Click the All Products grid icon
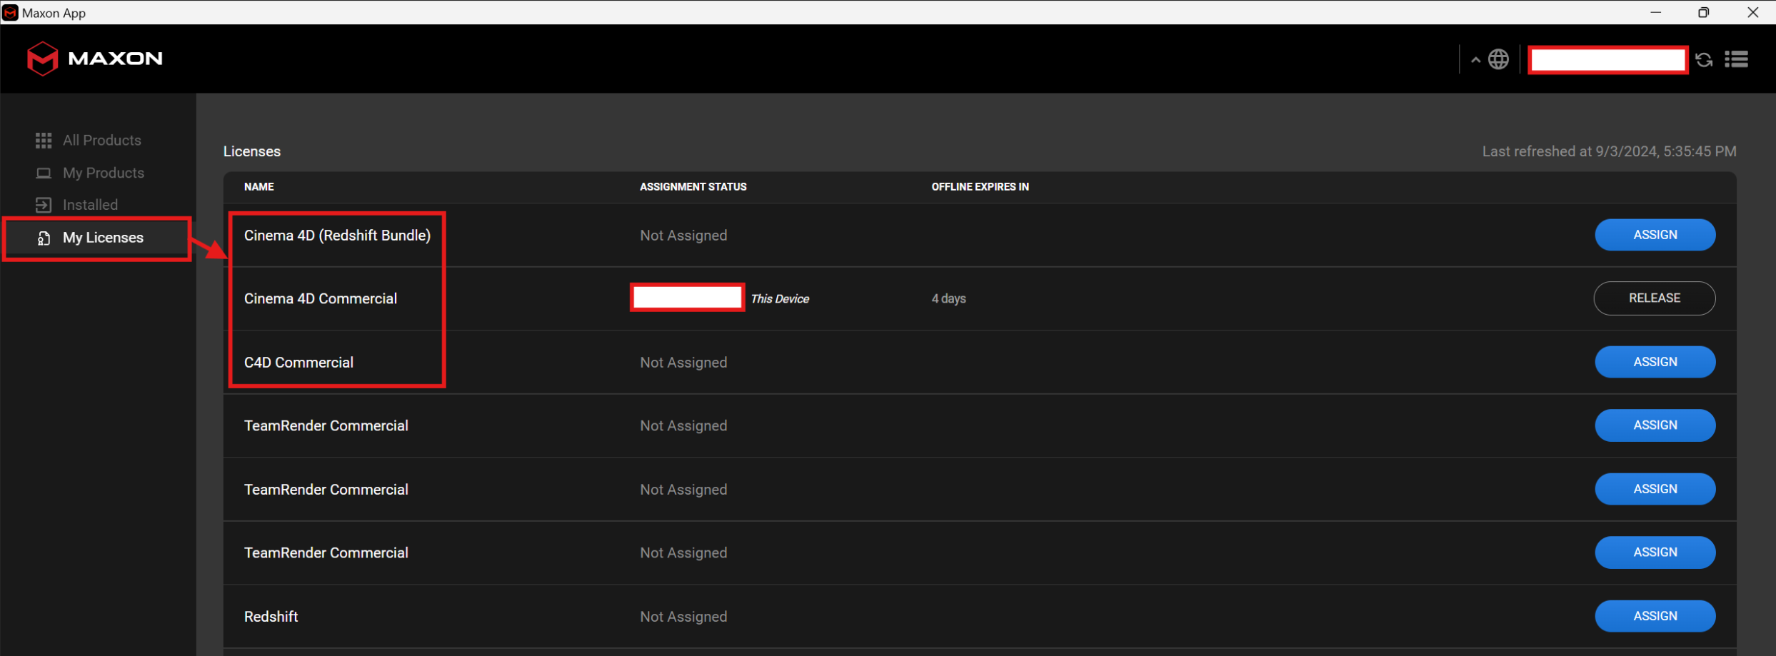1776x656 pixels. coord(44,141)
